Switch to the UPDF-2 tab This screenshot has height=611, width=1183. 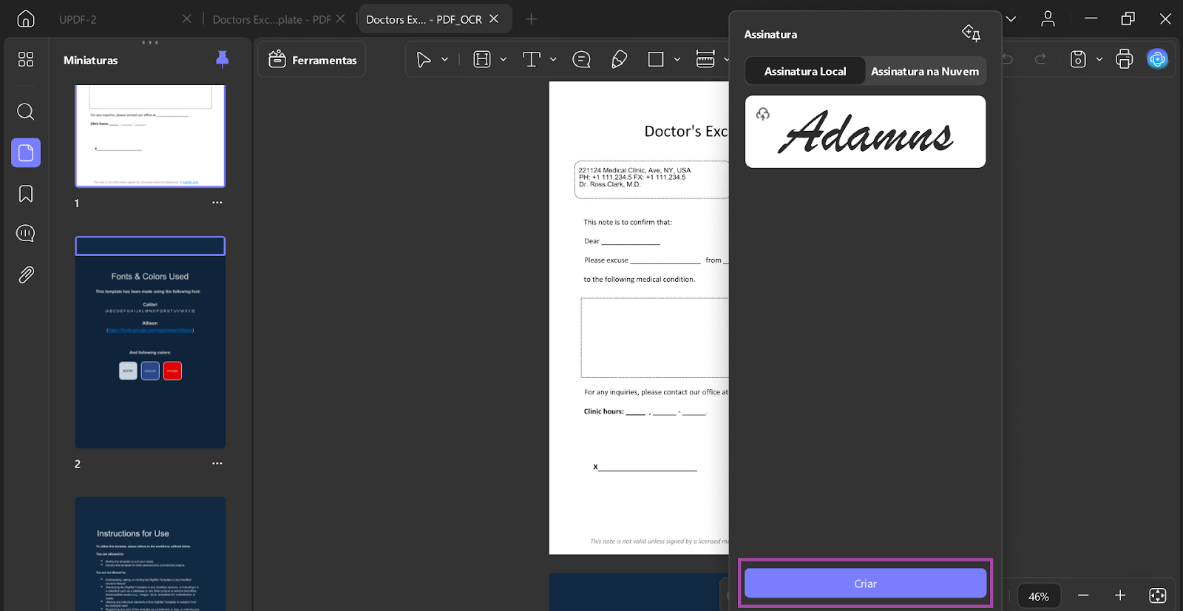[78, 19]
